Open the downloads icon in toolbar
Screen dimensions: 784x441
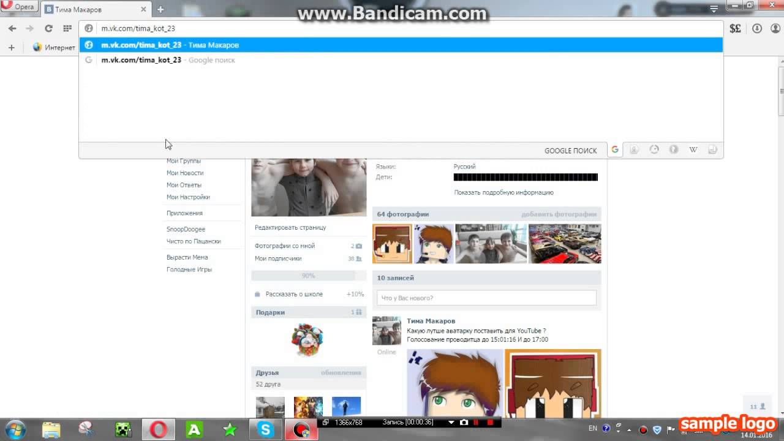coord(757,28)
